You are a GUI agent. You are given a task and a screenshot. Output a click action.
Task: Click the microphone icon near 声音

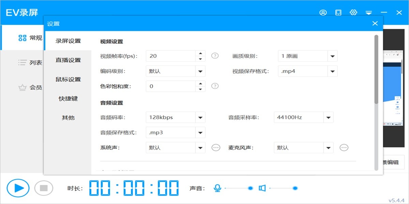tap(218, 187)
